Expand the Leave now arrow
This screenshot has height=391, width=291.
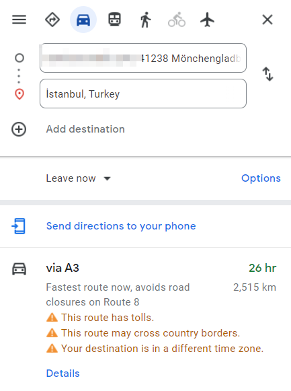tap(108, 178)
